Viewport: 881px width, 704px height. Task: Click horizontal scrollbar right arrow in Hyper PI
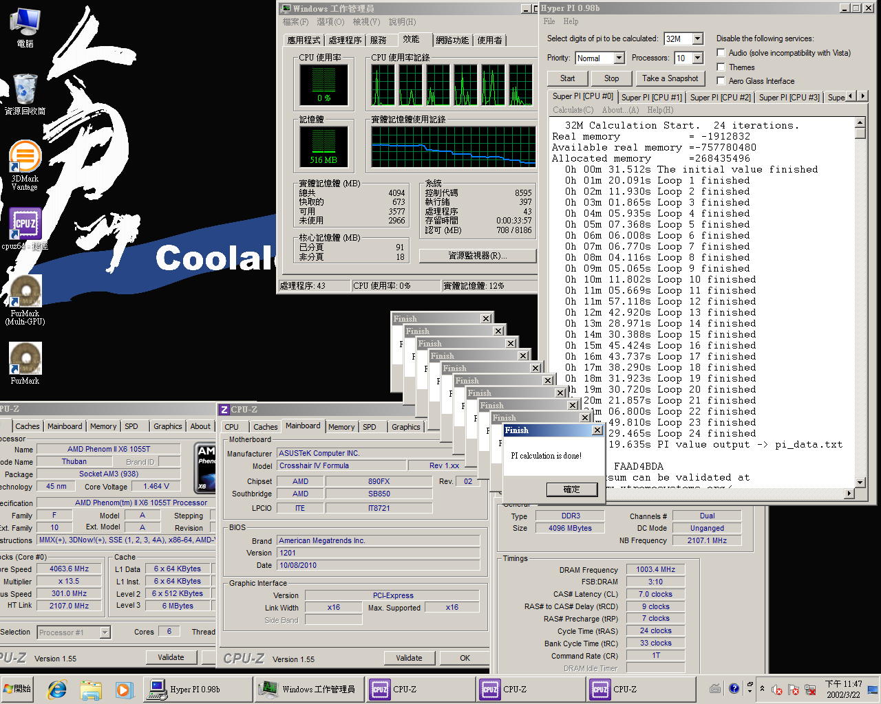coord(849,494)
